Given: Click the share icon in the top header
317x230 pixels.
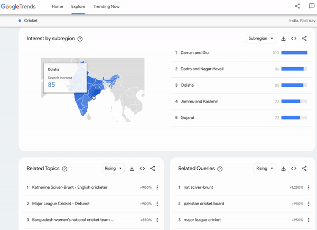Looking at the screenshot, I should 297,6.
